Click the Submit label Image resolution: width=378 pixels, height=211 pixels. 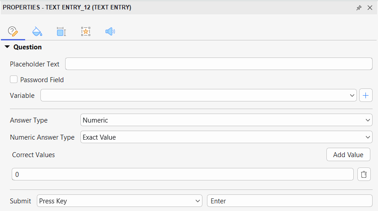click(x=21, y=201)
